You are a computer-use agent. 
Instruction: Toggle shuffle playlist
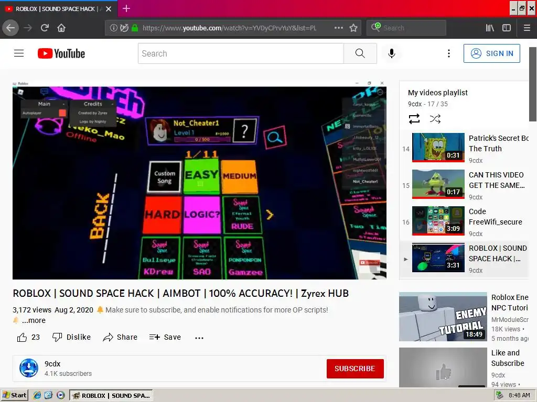coord(435,119)
